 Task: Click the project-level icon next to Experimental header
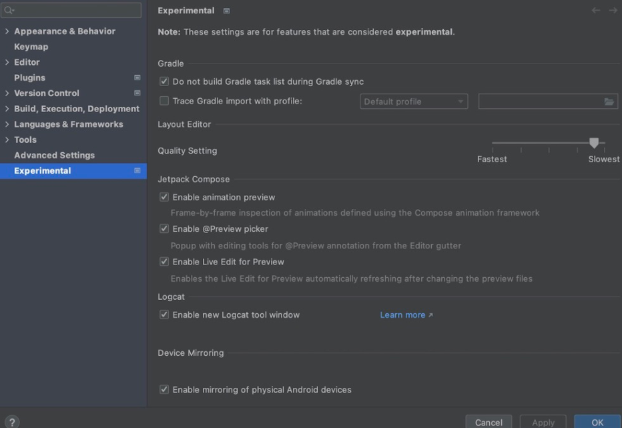pos(226,11)
